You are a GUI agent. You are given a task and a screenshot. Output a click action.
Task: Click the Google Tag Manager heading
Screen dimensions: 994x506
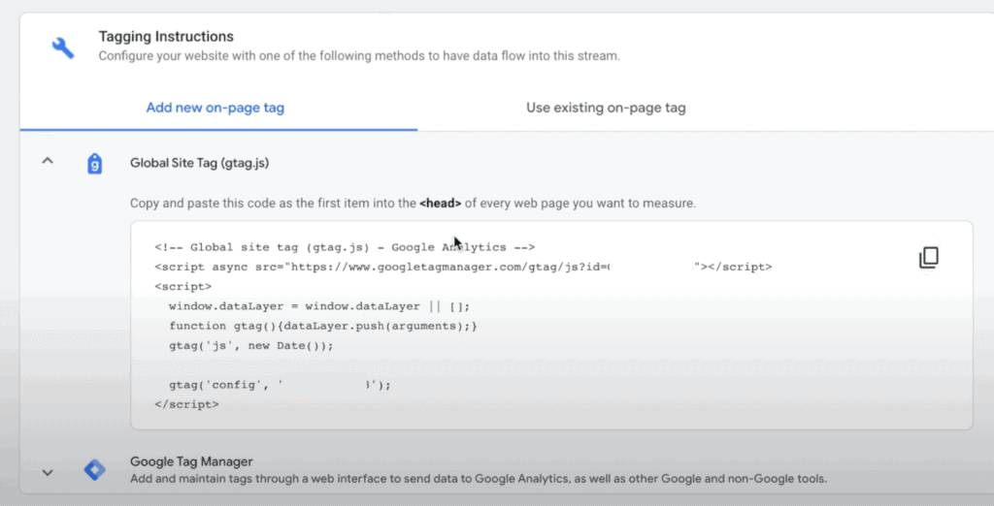click(191, 461)
